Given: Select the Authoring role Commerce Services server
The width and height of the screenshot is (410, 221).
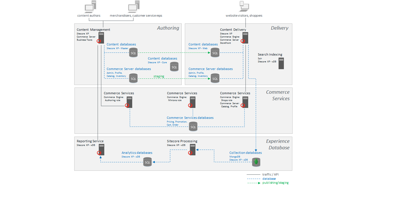Looking at the screenshot, I should click(x=129, y=102).
